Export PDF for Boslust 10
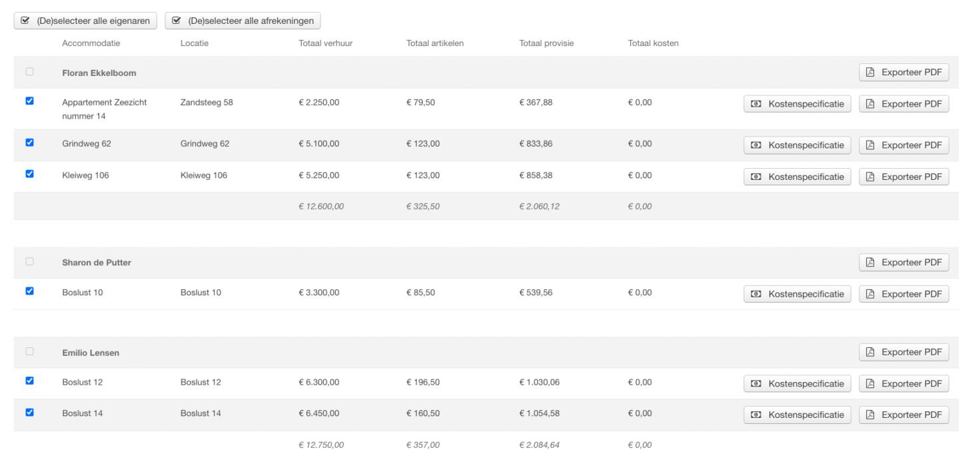 click(903, 293)
